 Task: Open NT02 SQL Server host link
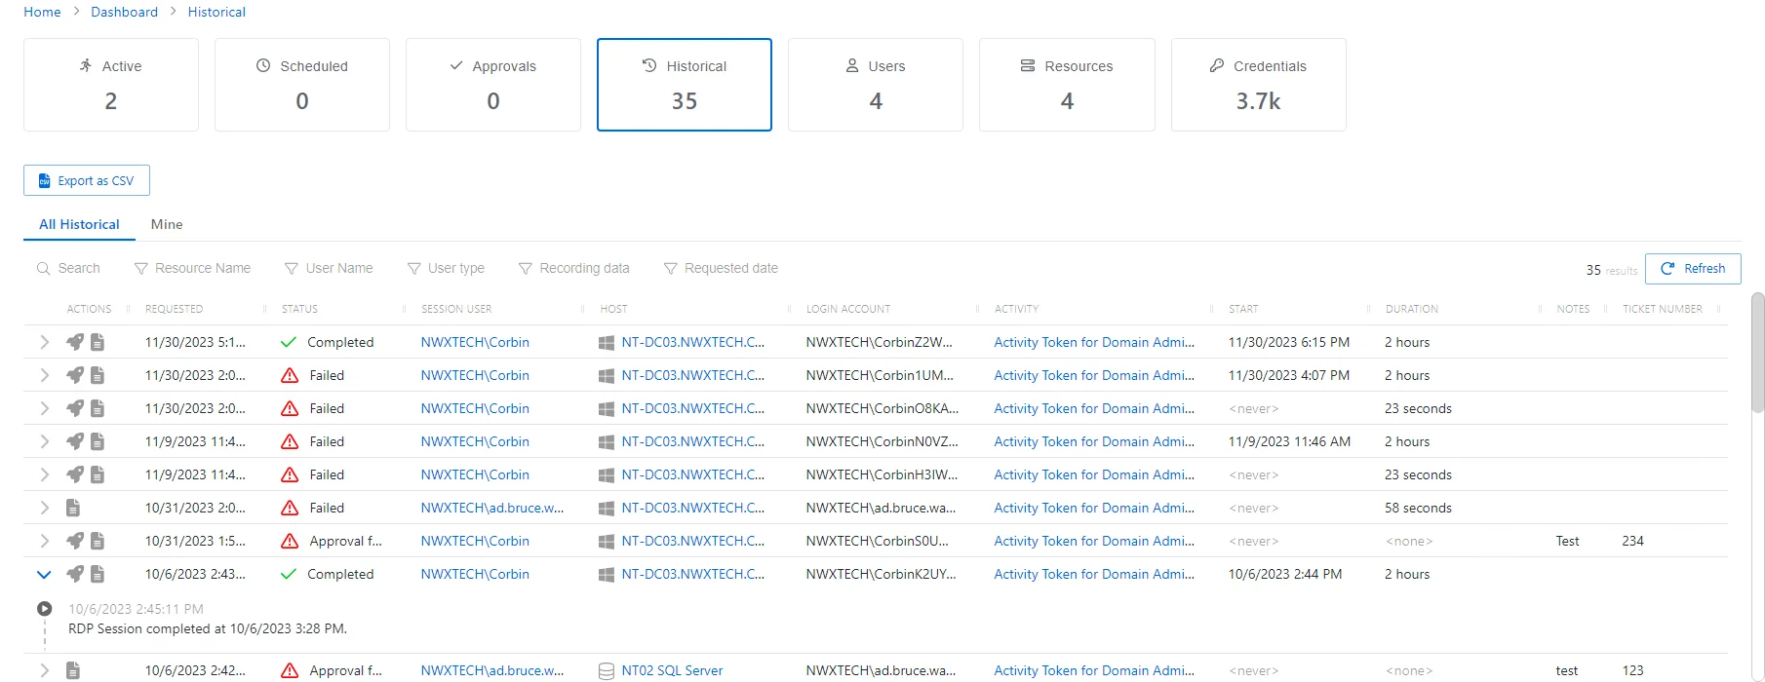672,670
